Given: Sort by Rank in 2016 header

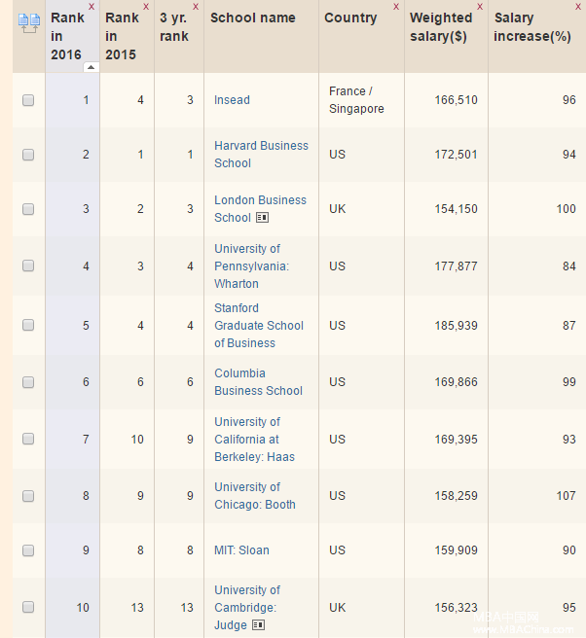Looking at the screenshot, I should (67, 36).
